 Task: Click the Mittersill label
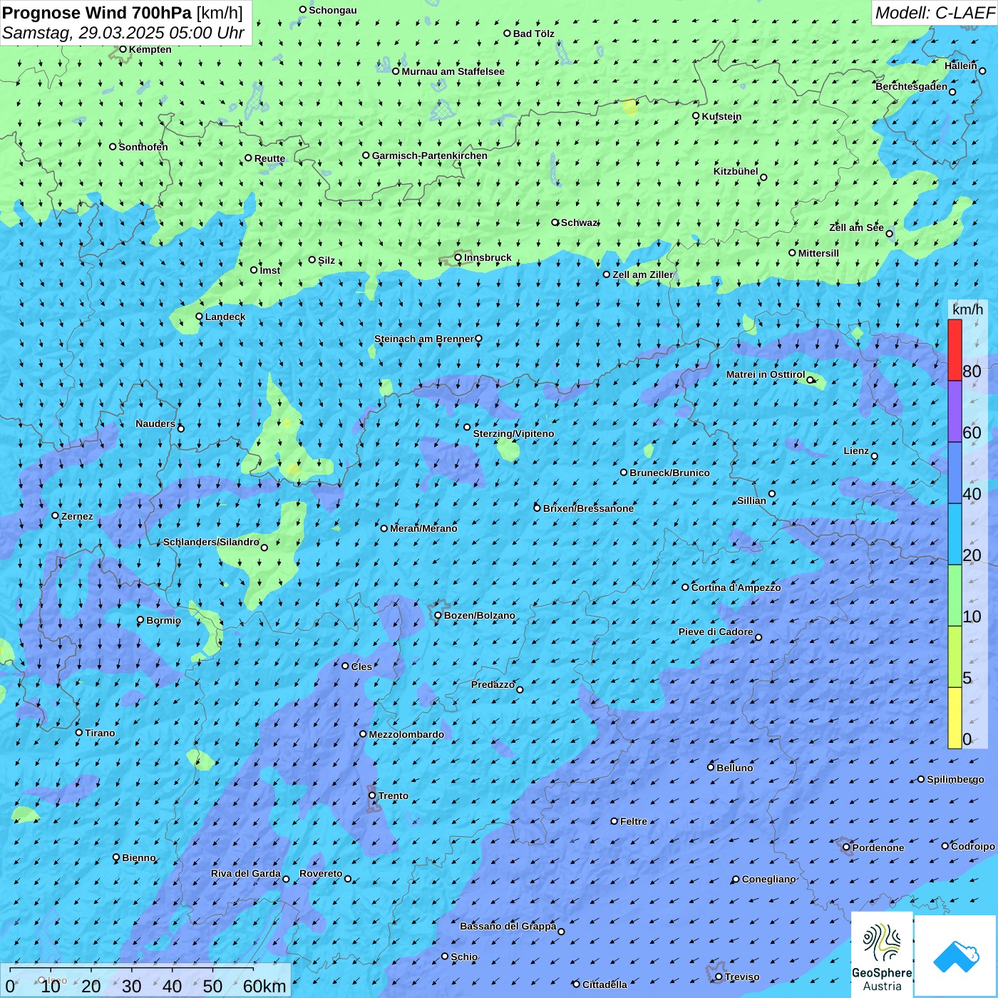coord(819,253)
